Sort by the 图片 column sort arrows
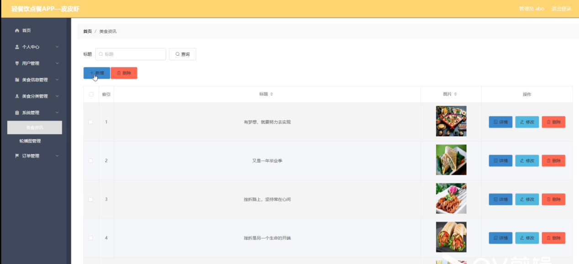The height and width of the screenshot is (264, 579). click(x=455, y=95)
